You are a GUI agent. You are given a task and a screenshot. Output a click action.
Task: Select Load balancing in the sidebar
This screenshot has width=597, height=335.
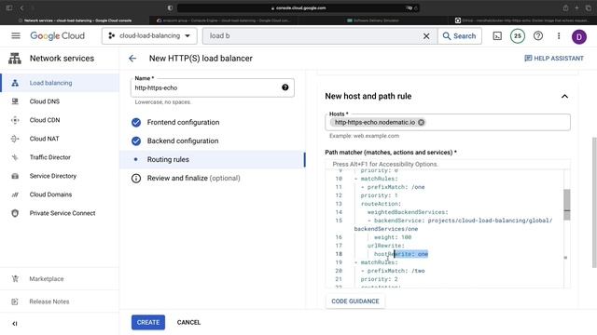point(60,83)
